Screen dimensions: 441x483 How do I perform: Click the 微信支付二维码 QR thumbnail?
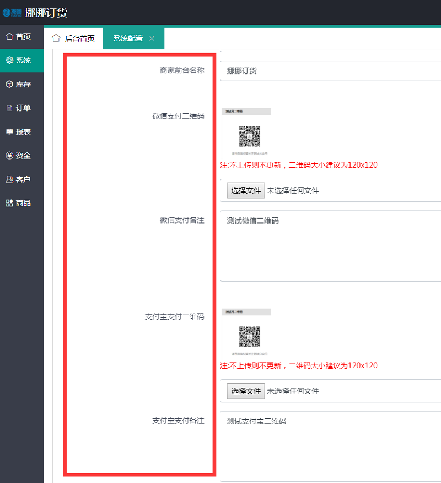[x=246, y=132]
